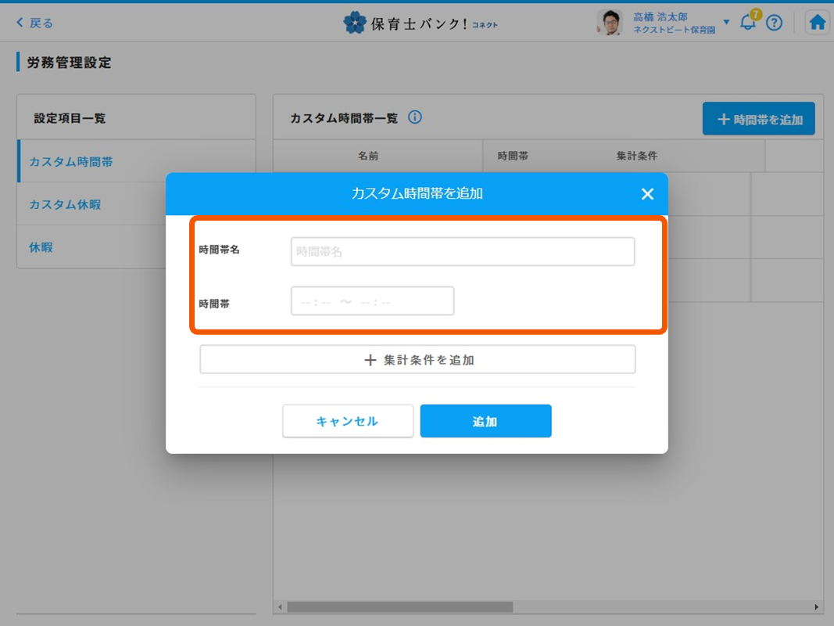Click the キャンセル button

[347, 421]
